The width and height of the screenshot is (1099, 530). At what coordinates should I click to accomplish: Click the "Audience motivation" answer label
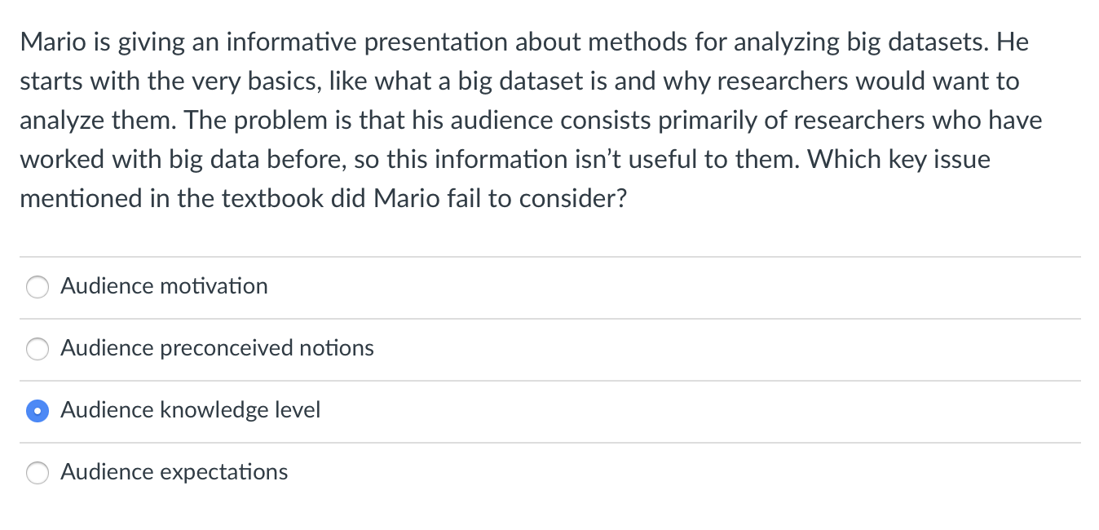[164, 286]
